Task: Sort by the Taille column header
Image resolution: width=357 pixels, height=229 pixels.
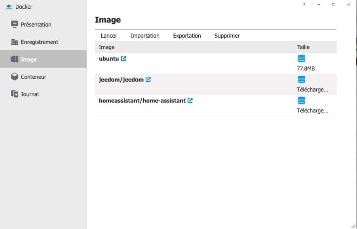Action: click(315, 47)
